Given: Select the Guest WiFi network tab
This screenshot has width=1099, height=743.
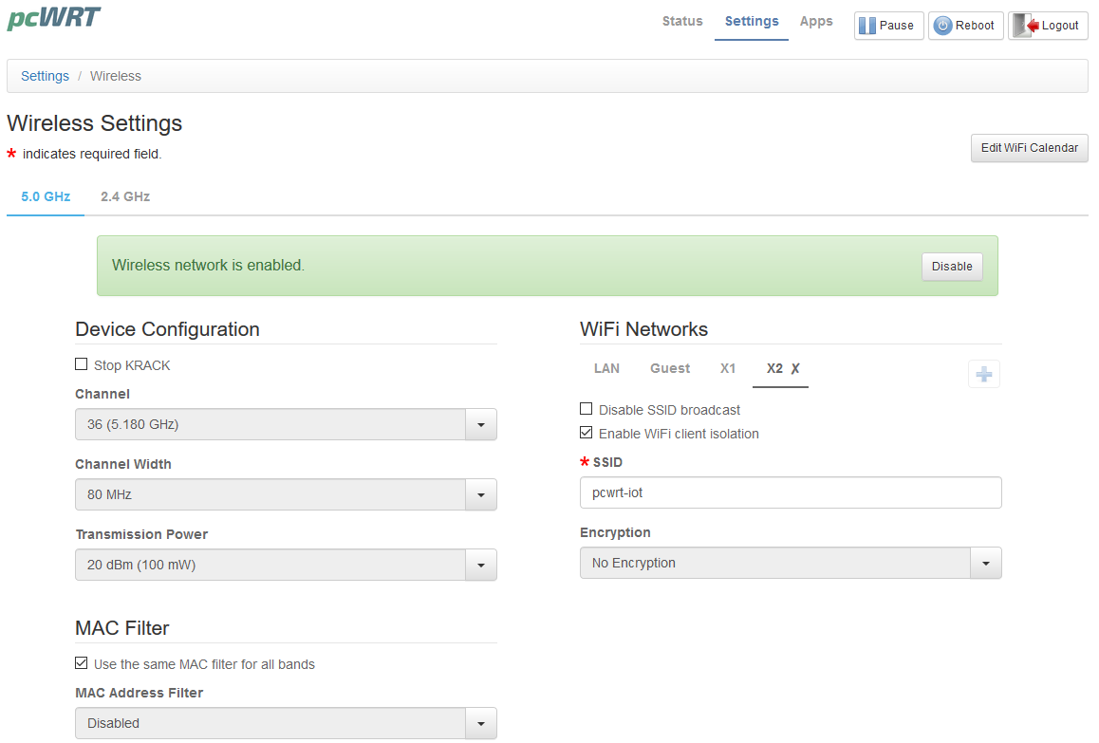Looking at the screenshot, I should click(670, 368).
